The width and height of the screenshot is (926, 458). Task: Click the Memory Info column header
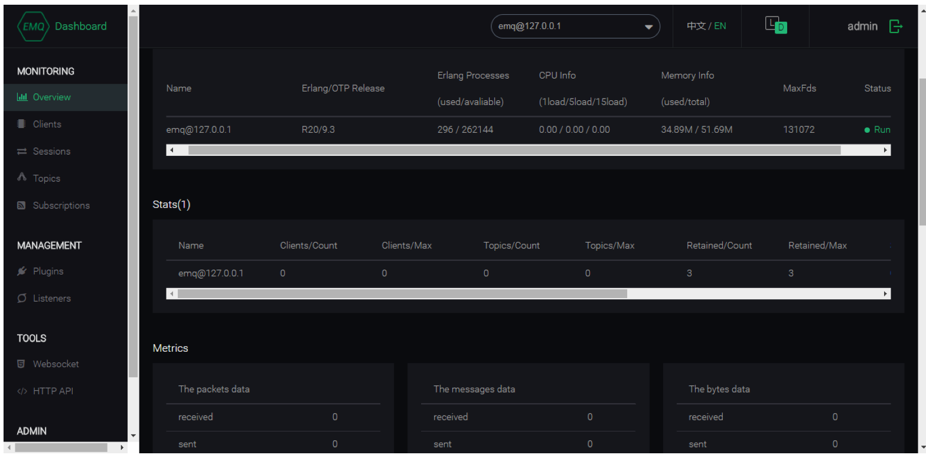pyautogui.click(x=687, y=89)
